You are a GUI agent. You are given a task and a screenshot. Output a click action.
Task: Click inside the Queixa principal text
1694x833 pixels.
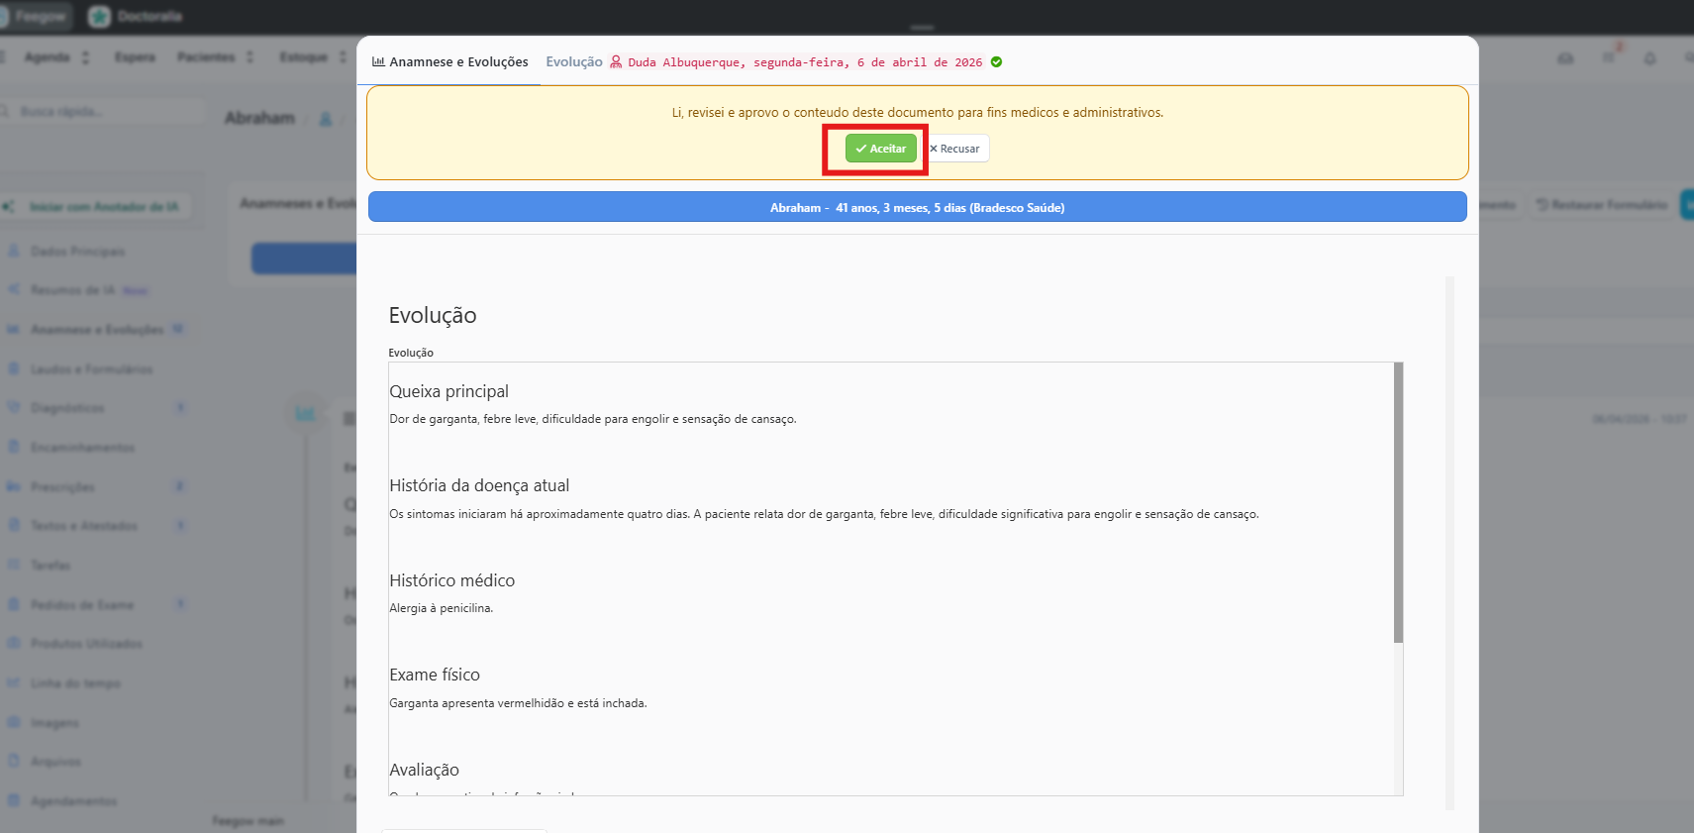point(593,419)
